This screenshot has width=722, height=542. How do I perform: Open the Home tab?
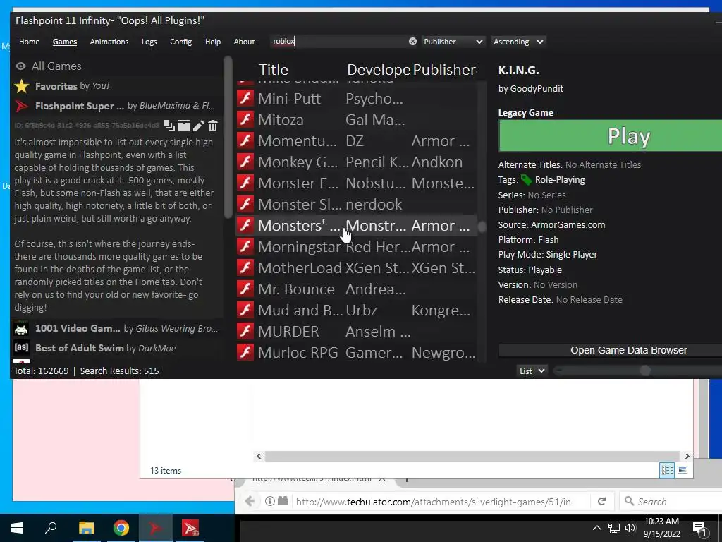coord(29,42)
